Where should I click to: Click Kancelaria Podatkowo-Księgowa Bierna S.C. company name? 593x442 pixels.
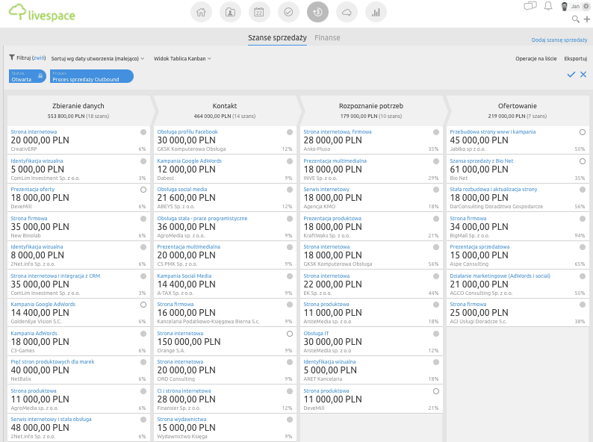point(208,321)
